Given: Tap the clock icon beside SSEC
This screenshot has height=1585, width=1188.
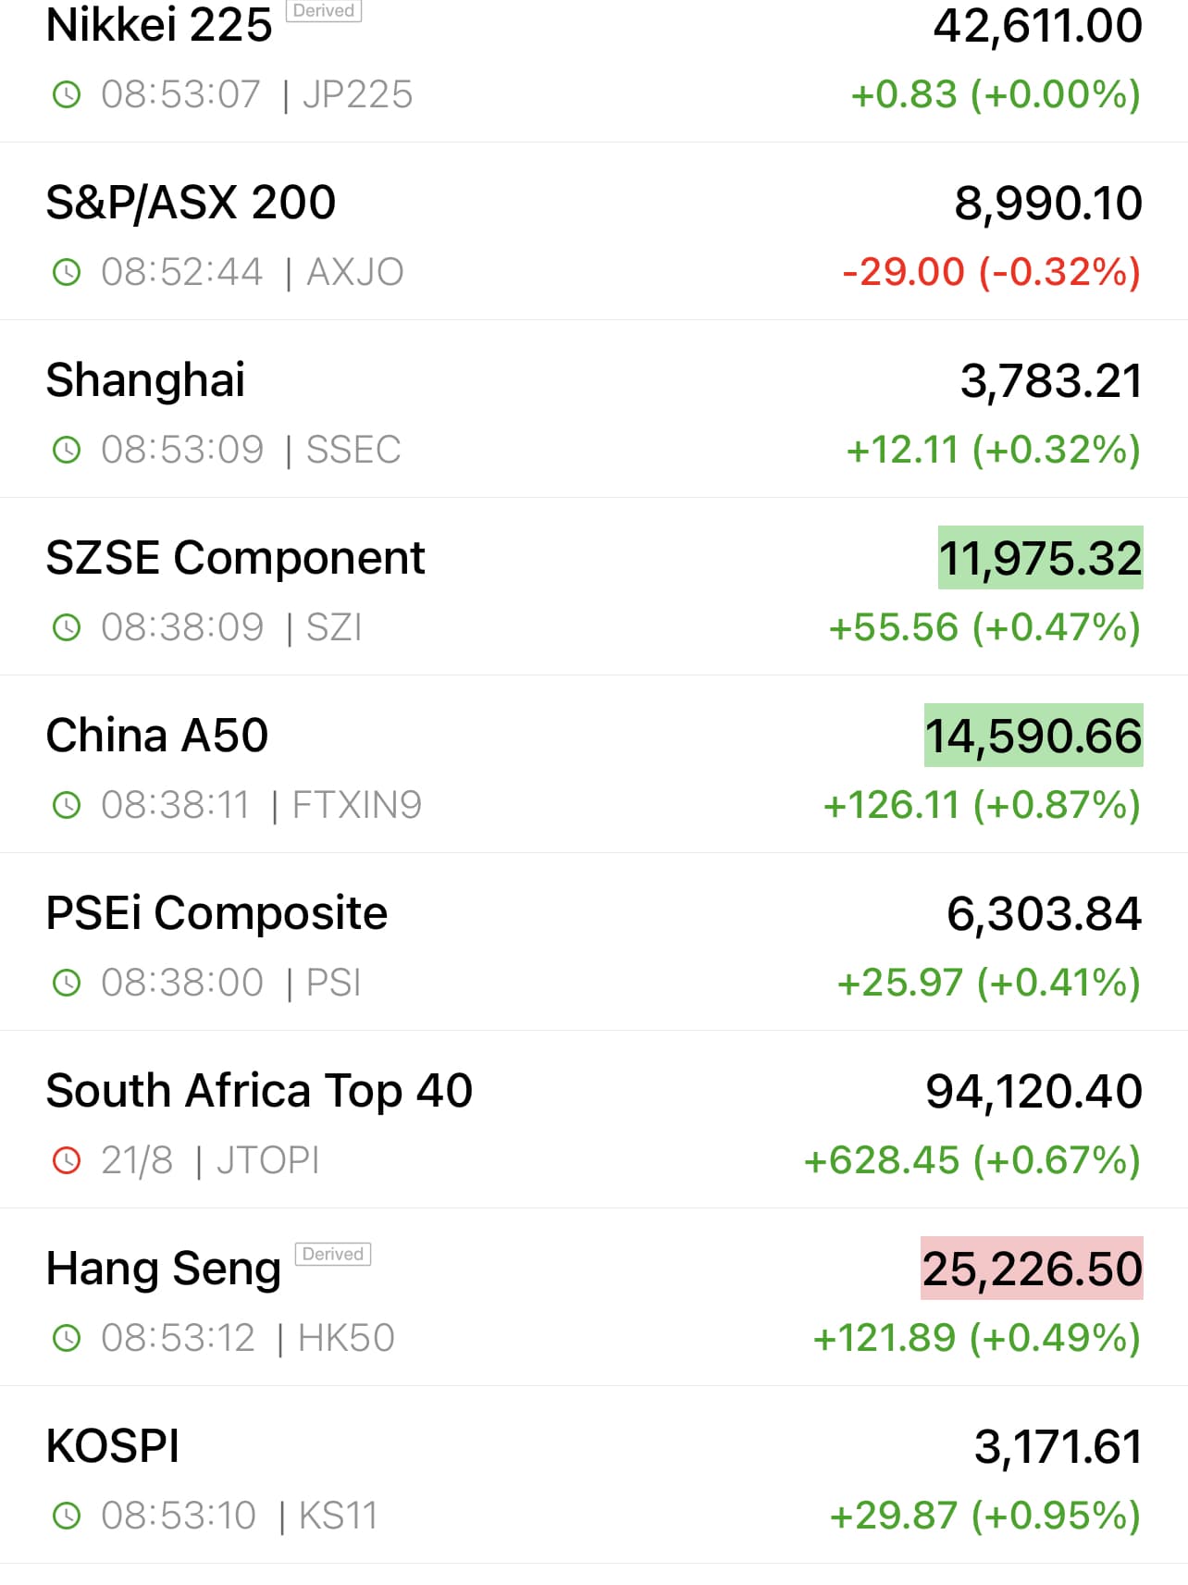Looking at the screenshot, I should click(67, 450).
